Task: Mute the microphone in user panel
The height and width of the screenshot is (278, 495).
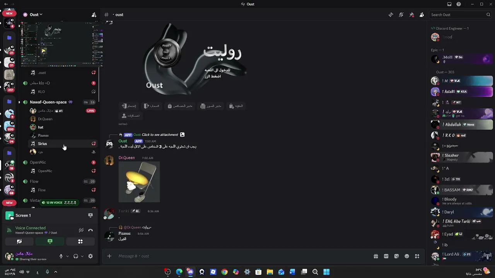Action: (x=61, y=256)
